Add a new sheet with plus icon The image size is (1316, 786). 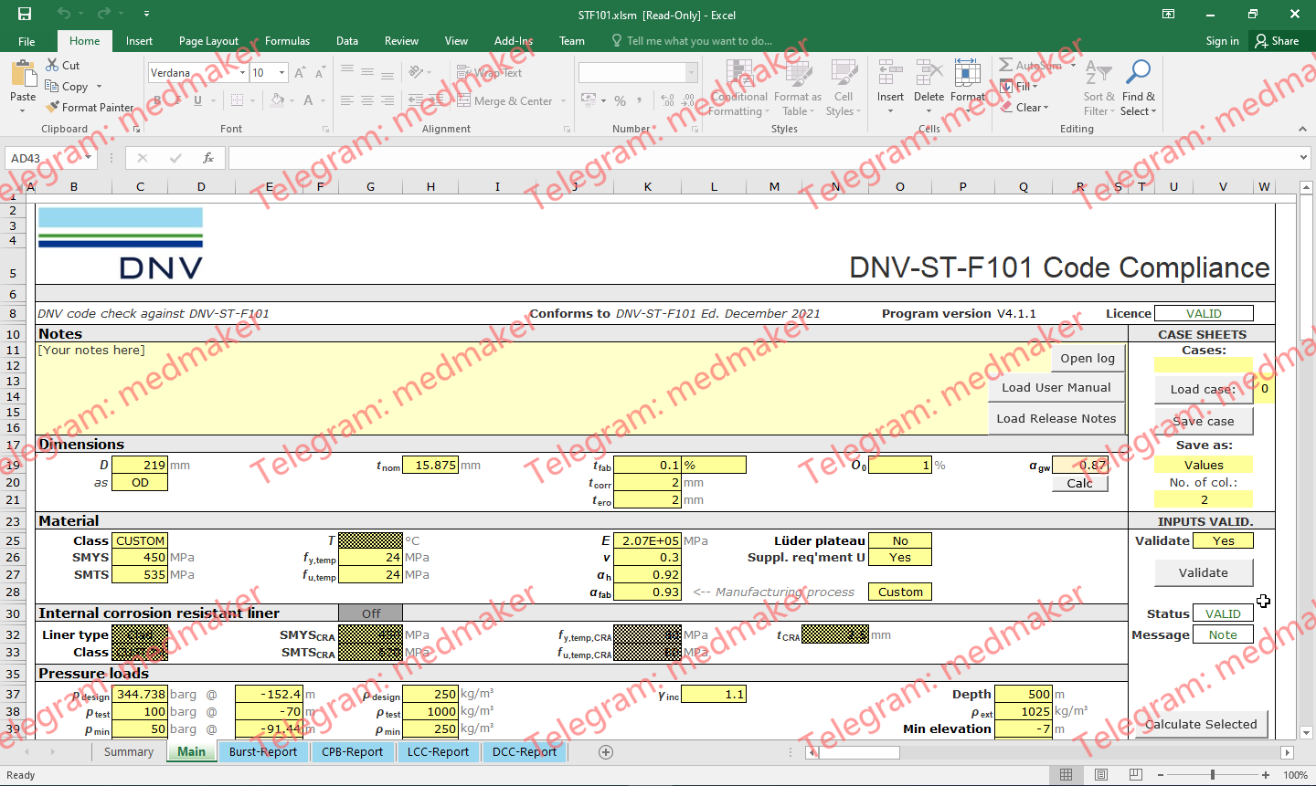click(605, 752)
